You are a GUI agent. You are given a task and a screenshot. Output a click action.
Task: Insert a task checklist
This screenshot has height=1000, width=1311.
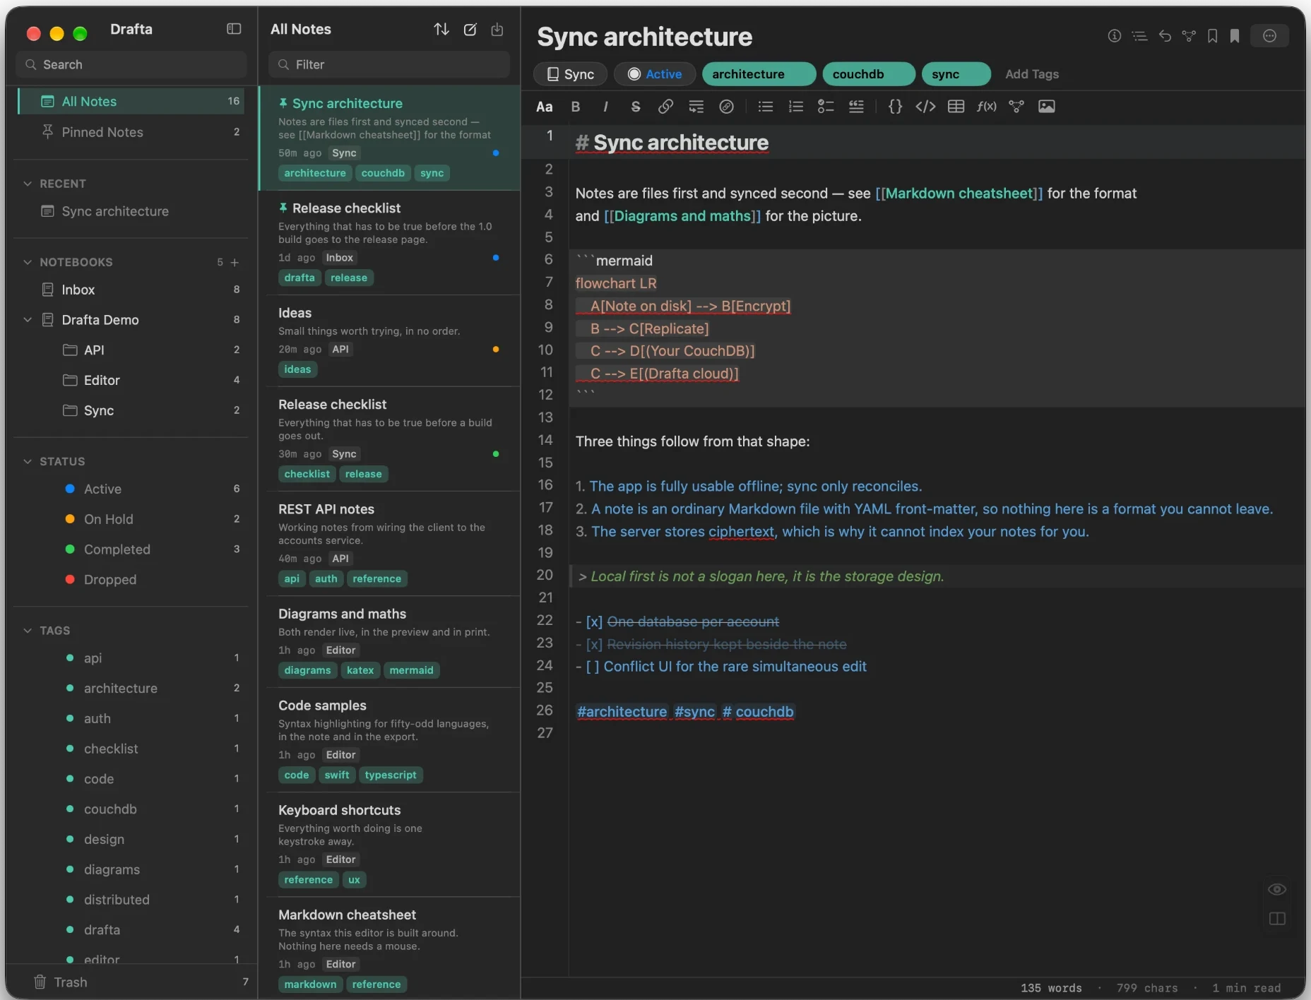click(826, 107)
